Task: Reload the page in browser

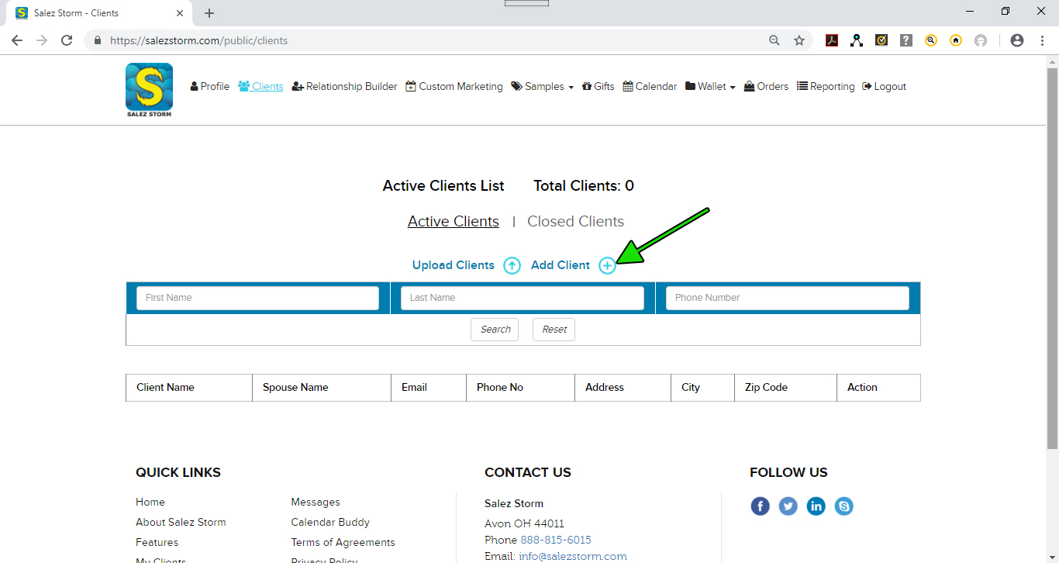Action: coord(67,40)
